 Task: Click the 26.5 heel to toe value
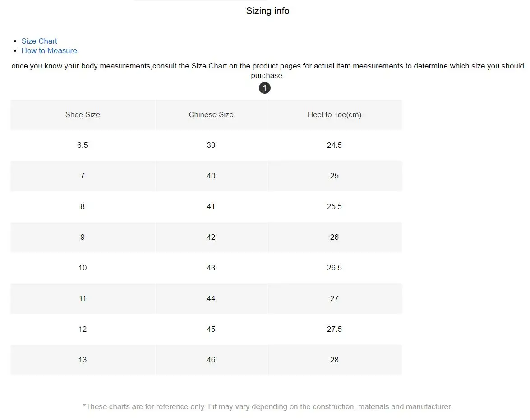(x=334, y=268)
